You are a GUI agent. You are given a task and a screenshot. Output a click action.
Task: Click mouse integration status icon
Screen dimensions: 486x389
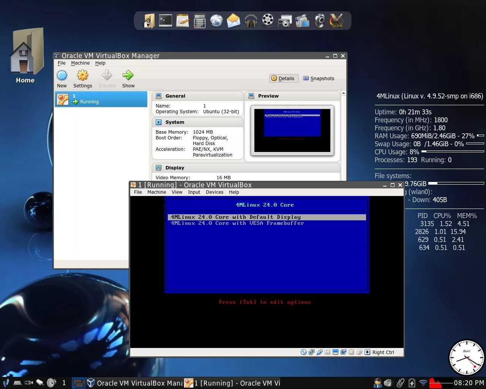tap(359, 352)
